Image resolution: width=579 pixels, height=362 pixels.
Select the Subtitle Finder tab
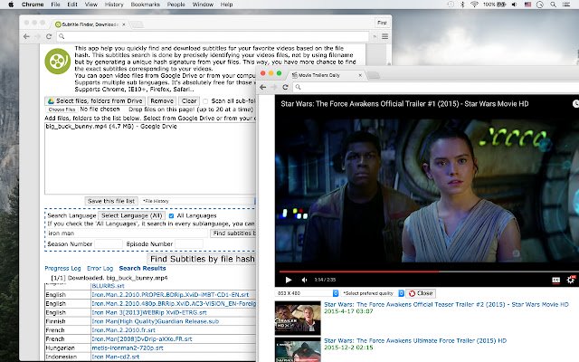point(89,24)
